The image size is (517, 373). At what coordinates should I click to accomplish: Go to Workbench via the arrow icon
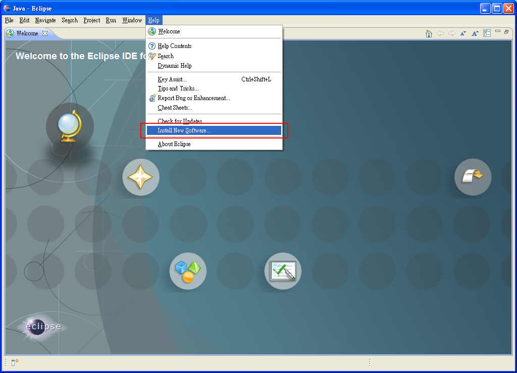[473, 177]
